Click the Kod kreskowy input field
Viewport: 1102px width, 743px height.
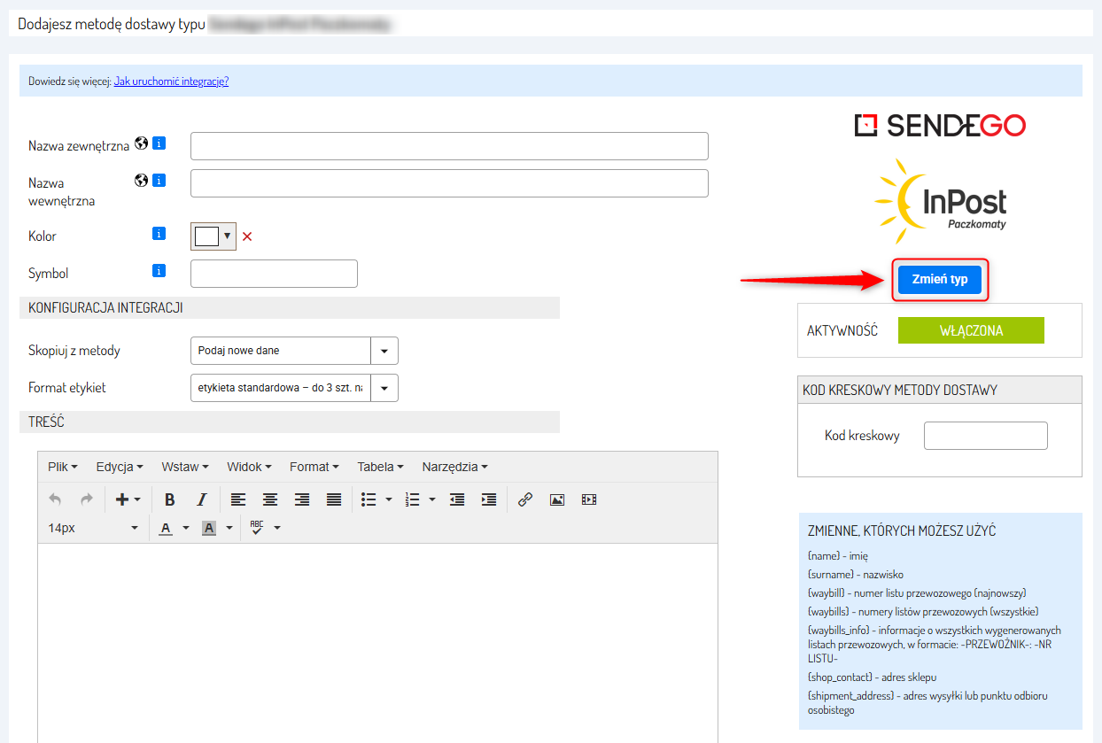[x=985, y=436]
